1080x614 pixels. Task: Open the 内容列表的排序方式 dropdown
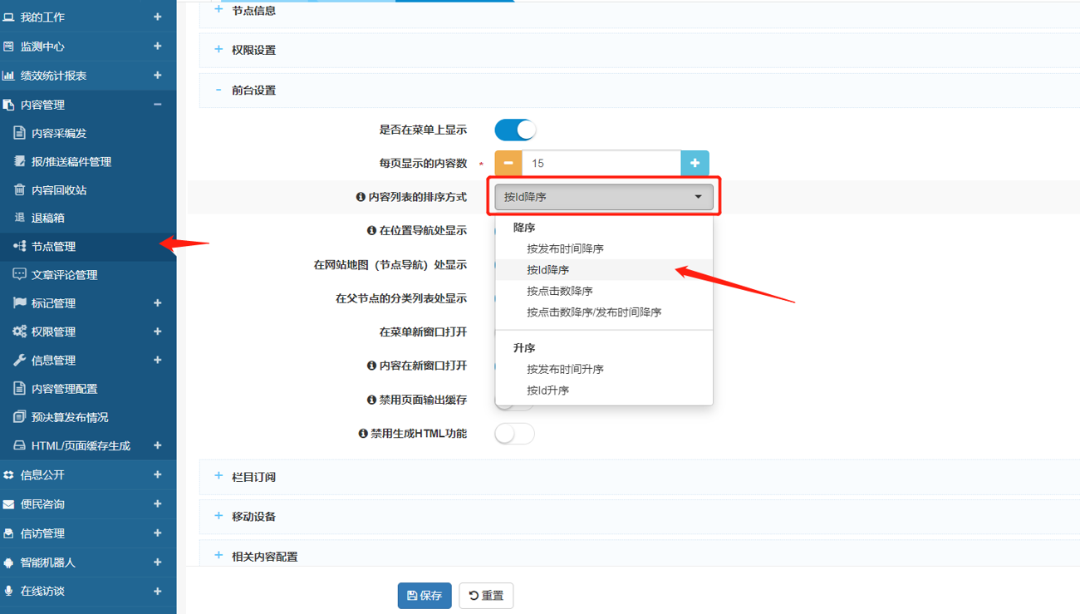click(604, 197)
